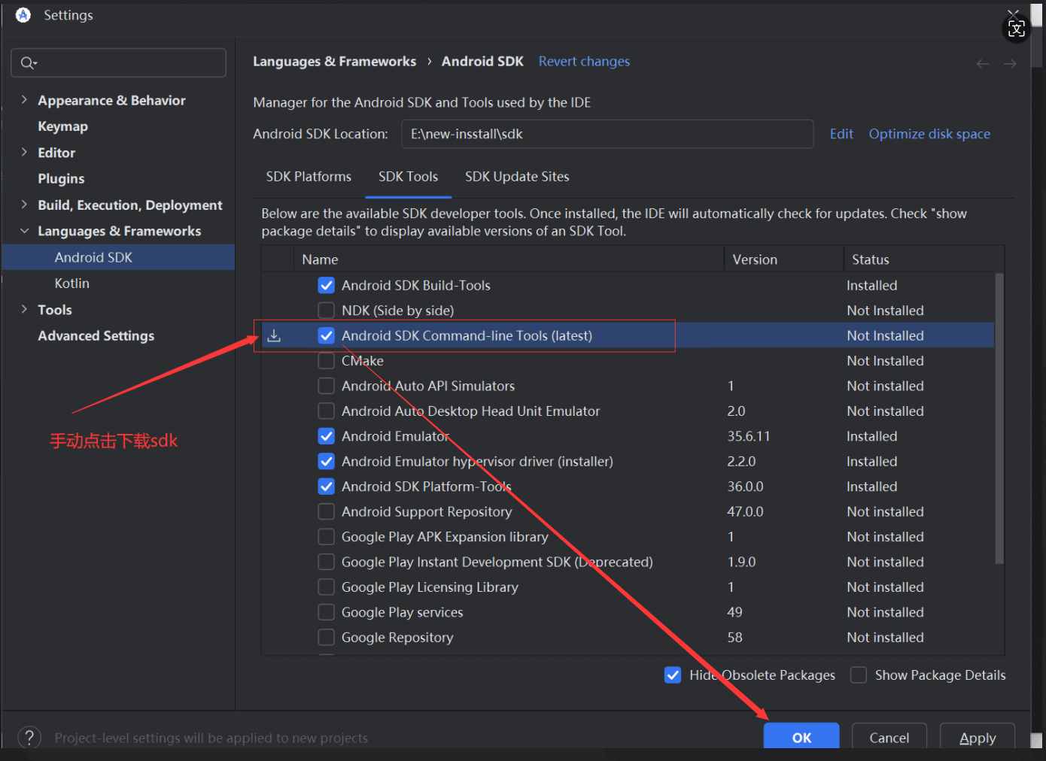
Task: Click the Android Studio logo in title bar
Action: tap(23, 15)
